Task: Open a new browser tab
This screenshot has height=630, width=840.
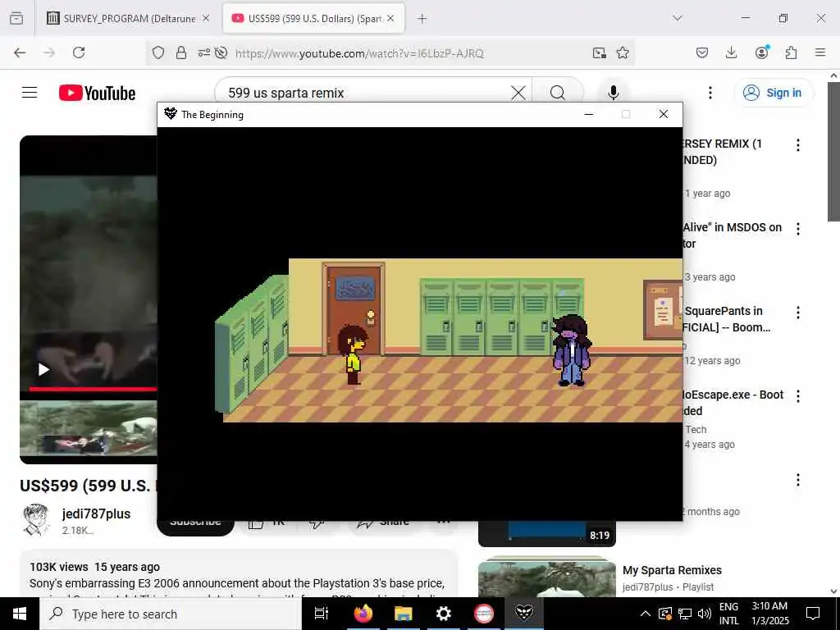Action: [422, 19]
